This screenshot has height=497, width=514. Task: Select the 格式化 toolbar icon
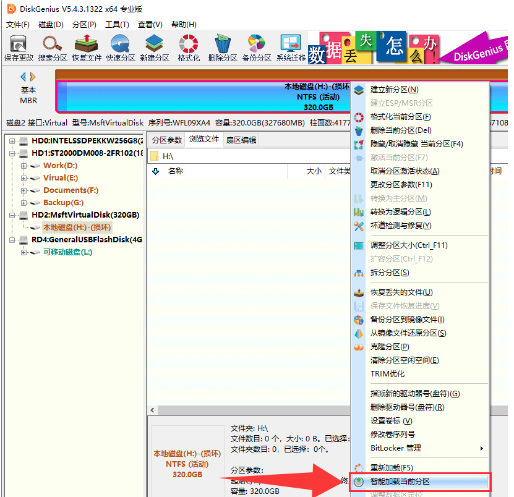pos(189,48)
